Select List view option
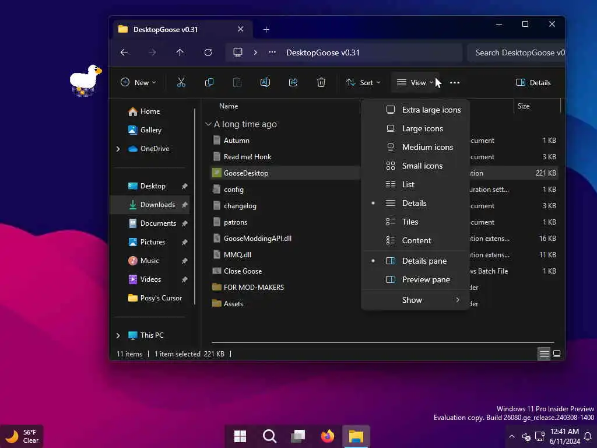597x448 pixels. coord(415,184)
